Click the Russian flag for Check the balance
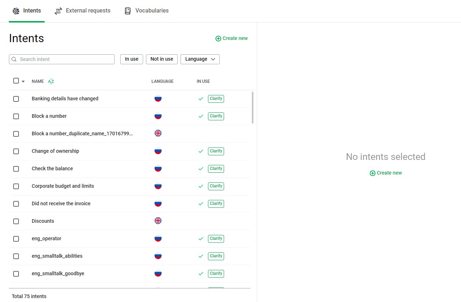Screen dimensions: 461x302 (x=158, y=168)
